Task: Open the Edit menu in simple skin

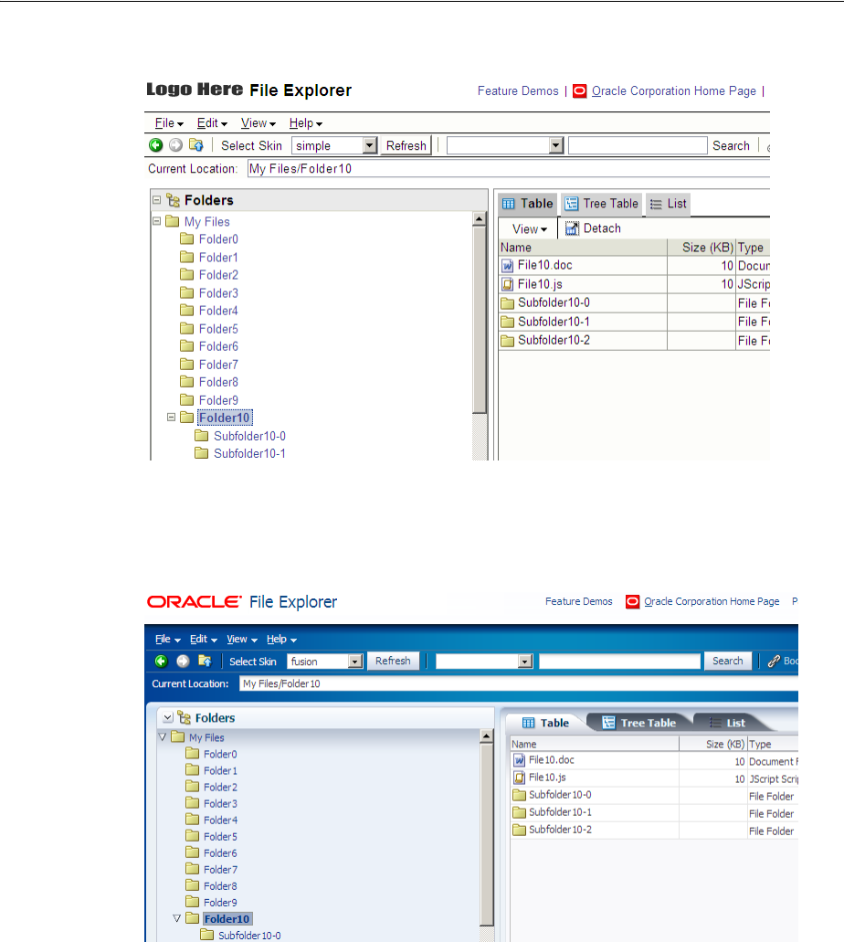Action: pyautogui.click(x=212, y=123)
